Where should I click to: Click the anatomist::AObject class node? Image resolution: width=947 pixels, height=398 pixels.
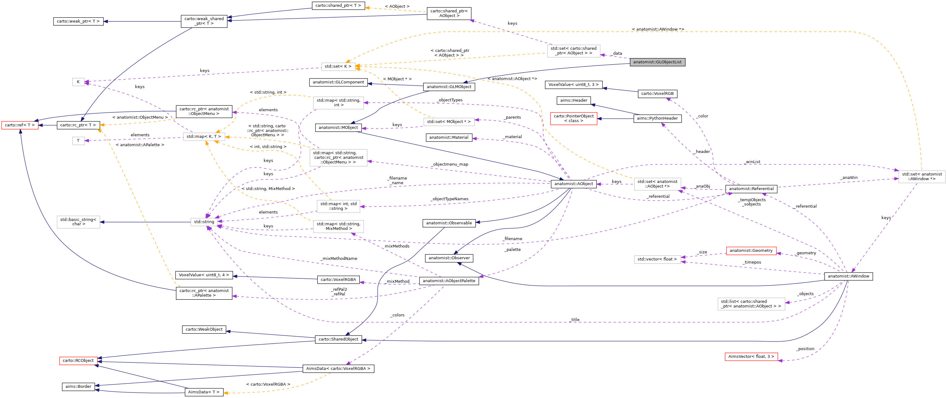click(x=574, y=184)
